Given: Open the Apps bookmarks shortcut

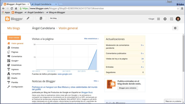Looking at the screenshot, I should (x=6, y=12).
